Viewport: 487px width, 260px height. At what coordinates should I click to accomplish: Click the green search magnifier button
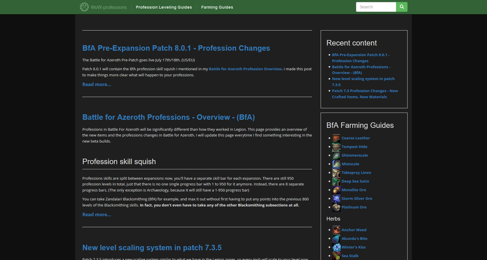(x=402, y=7)
